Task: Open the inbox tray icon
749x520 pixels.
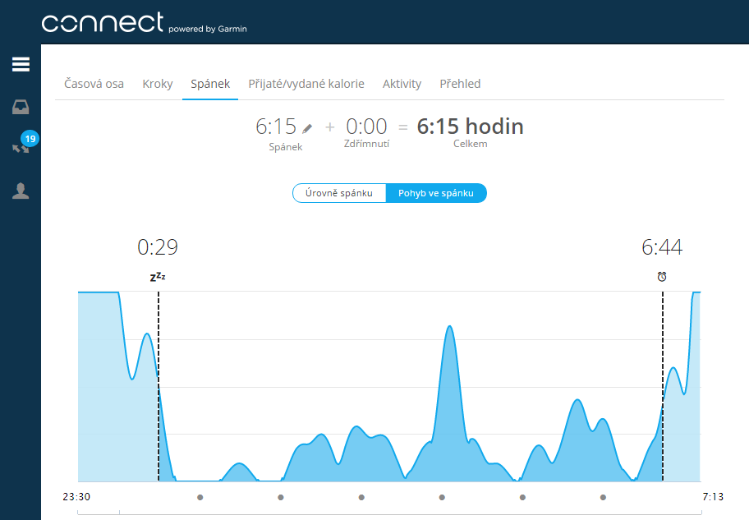Action: pyautogui.click(x=21, y=107)
